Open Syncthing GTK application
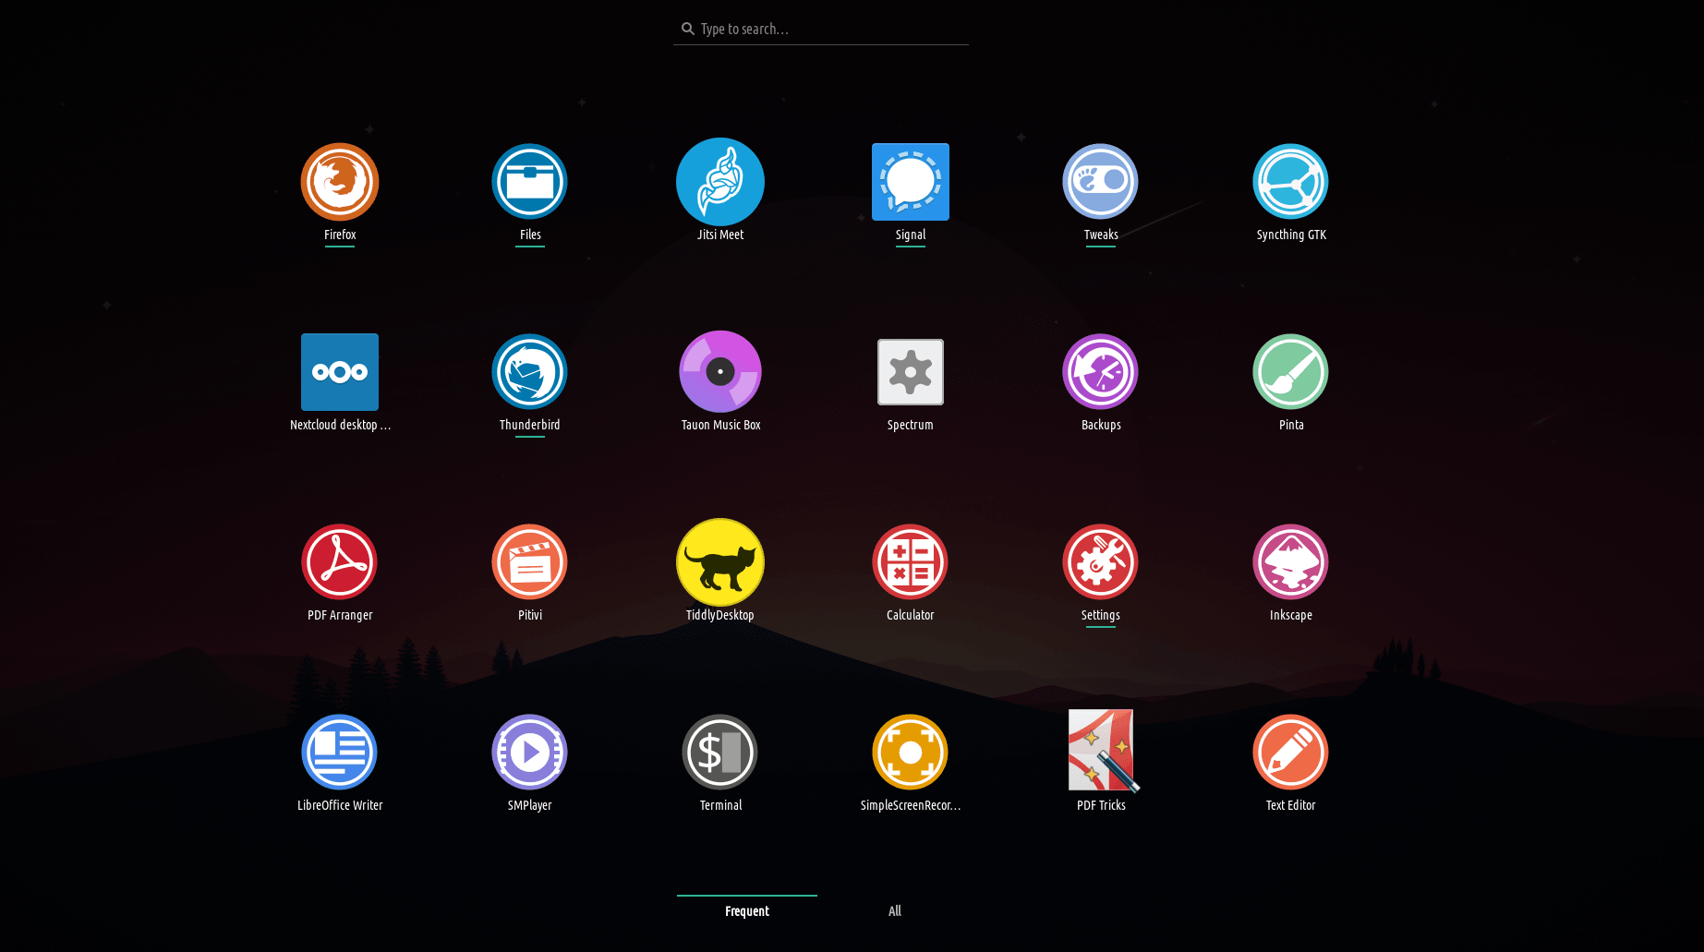Screen dimensions: 1704x952 [1290, 182]
